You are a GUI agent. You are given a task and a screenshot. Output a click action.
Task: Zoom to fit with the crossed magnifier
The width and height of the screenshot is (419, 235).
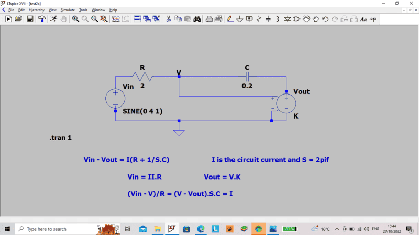(x=104, y=19)
